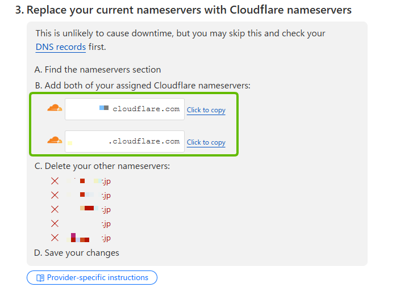Click the second Cloudflare cloud logo icon
This screenshot has width=400, height=296.
tap(55, 140)
